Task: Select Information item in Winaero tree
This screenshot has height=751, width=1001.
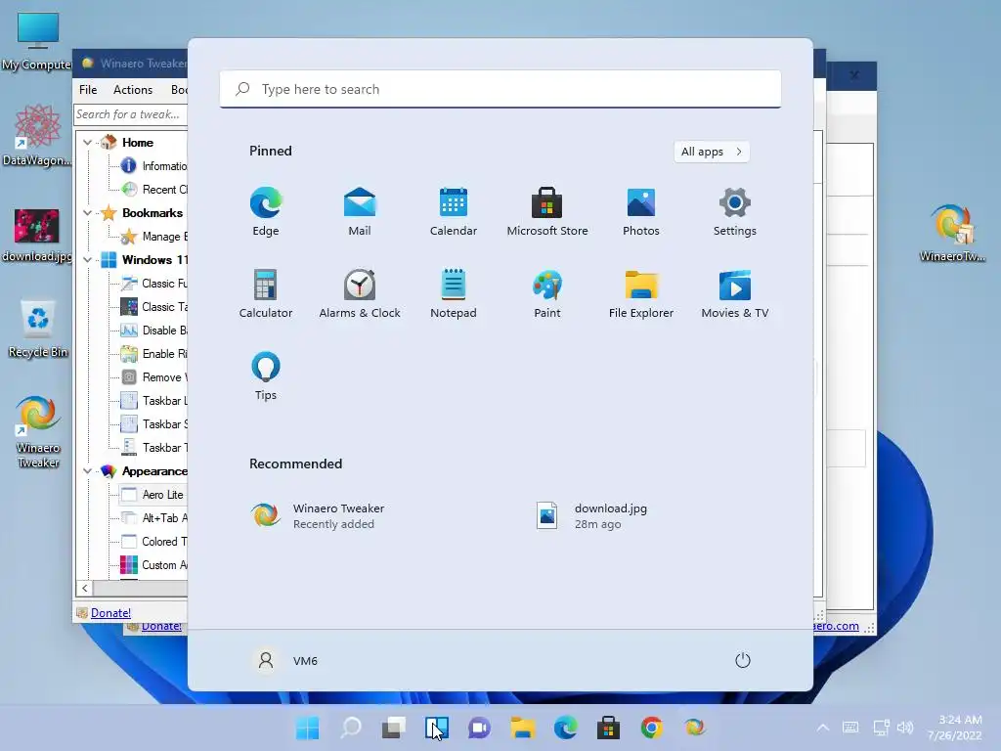Action: [x=153, y=166]
